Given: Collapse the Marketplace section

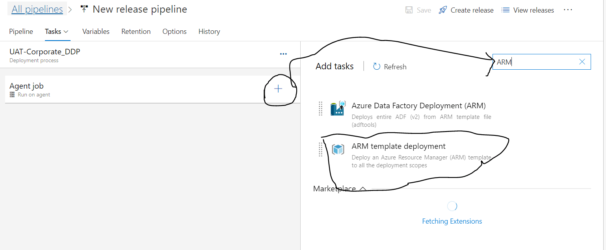Looking at the screenshot, I should pyautogui.click(x=363, y=189).
